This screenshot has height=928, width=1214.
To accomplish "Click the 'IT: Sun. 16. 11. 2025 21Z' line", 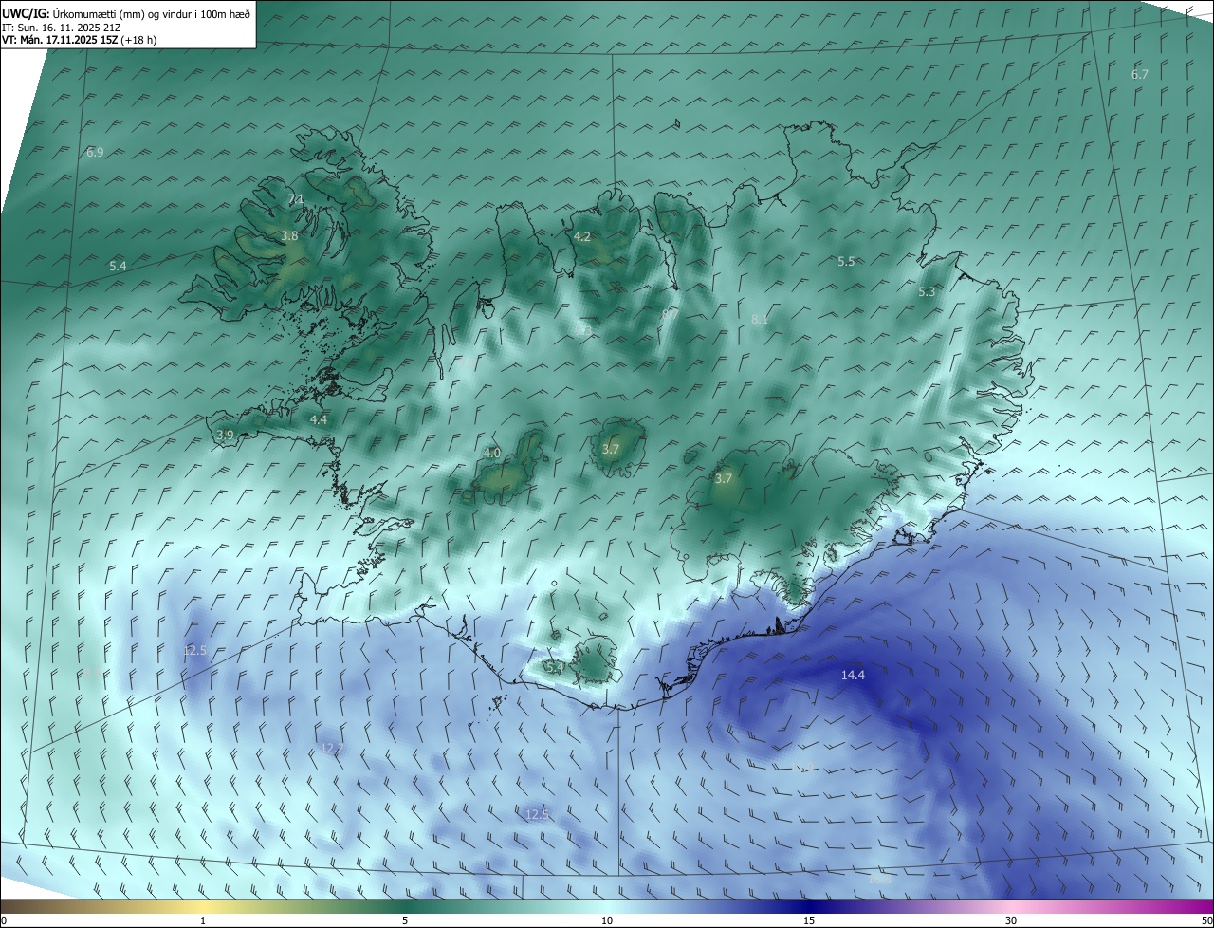I will [x=62, y=27].
